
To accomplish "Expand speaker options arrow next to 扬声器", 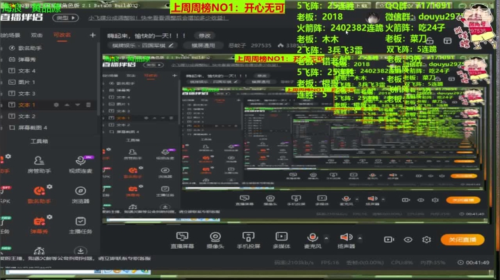I will (x=360, y=238).
